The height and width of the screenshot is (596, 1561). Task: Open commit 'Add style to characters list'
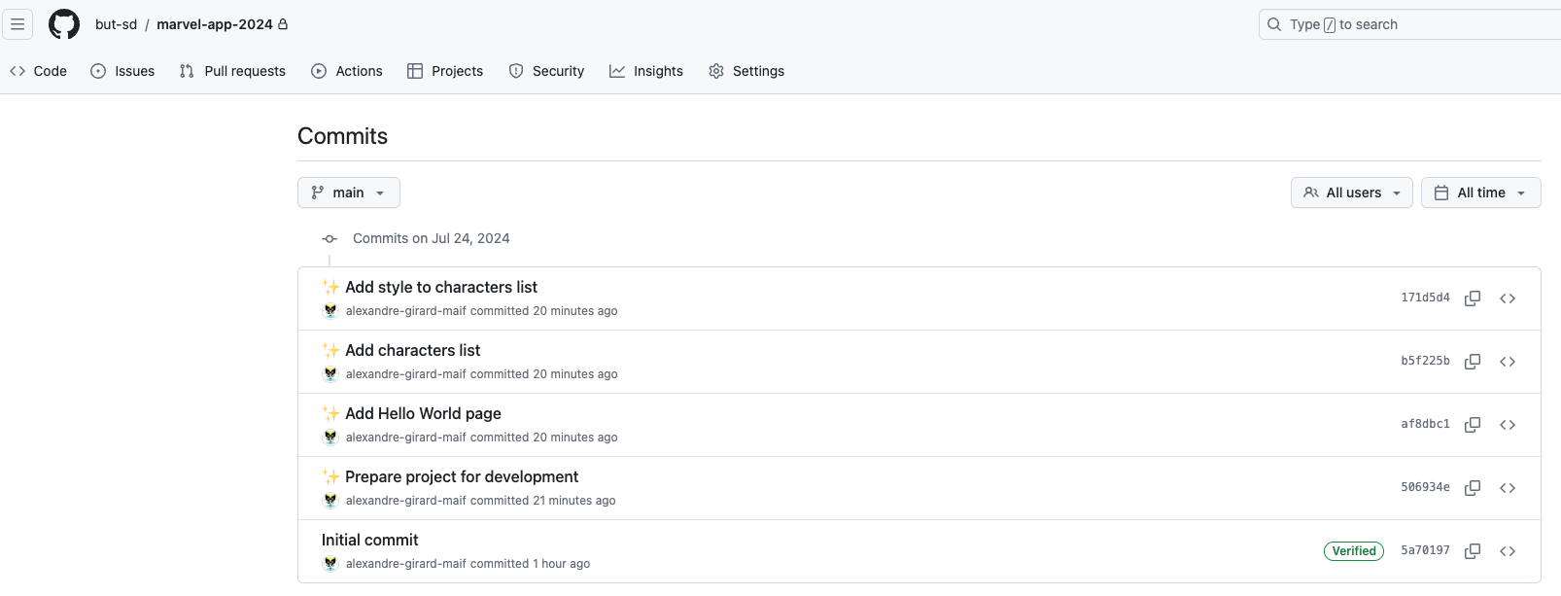(x=441, y=287)
